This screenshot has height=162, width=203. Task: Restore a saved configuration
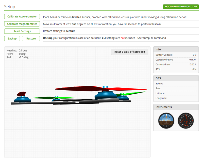tap(31, 38)
